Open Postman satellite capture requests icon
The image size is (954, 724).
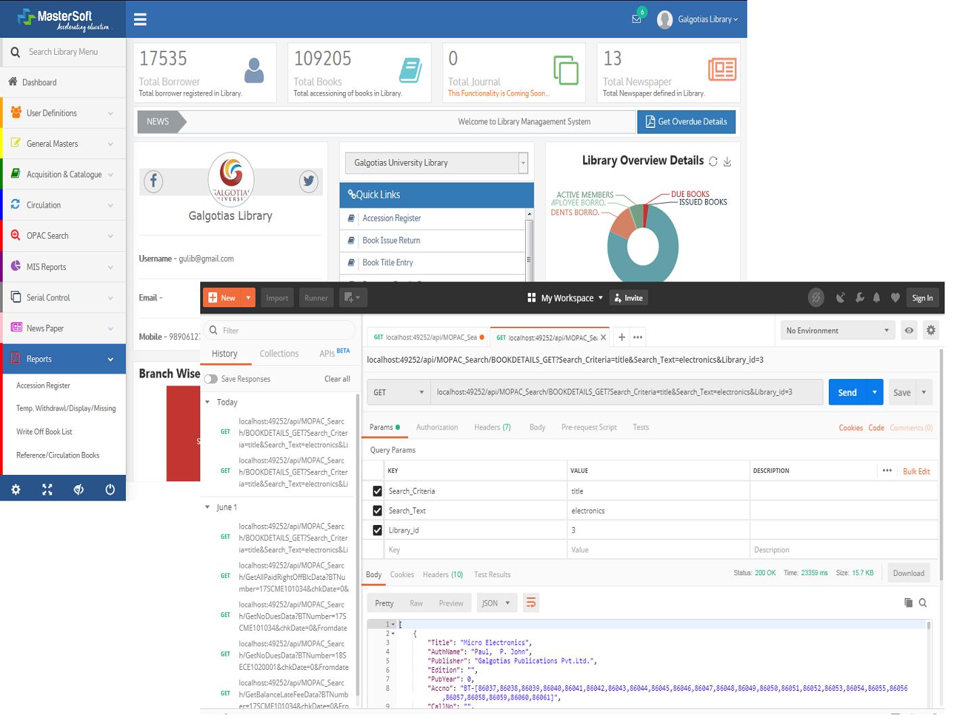point(840,298)
